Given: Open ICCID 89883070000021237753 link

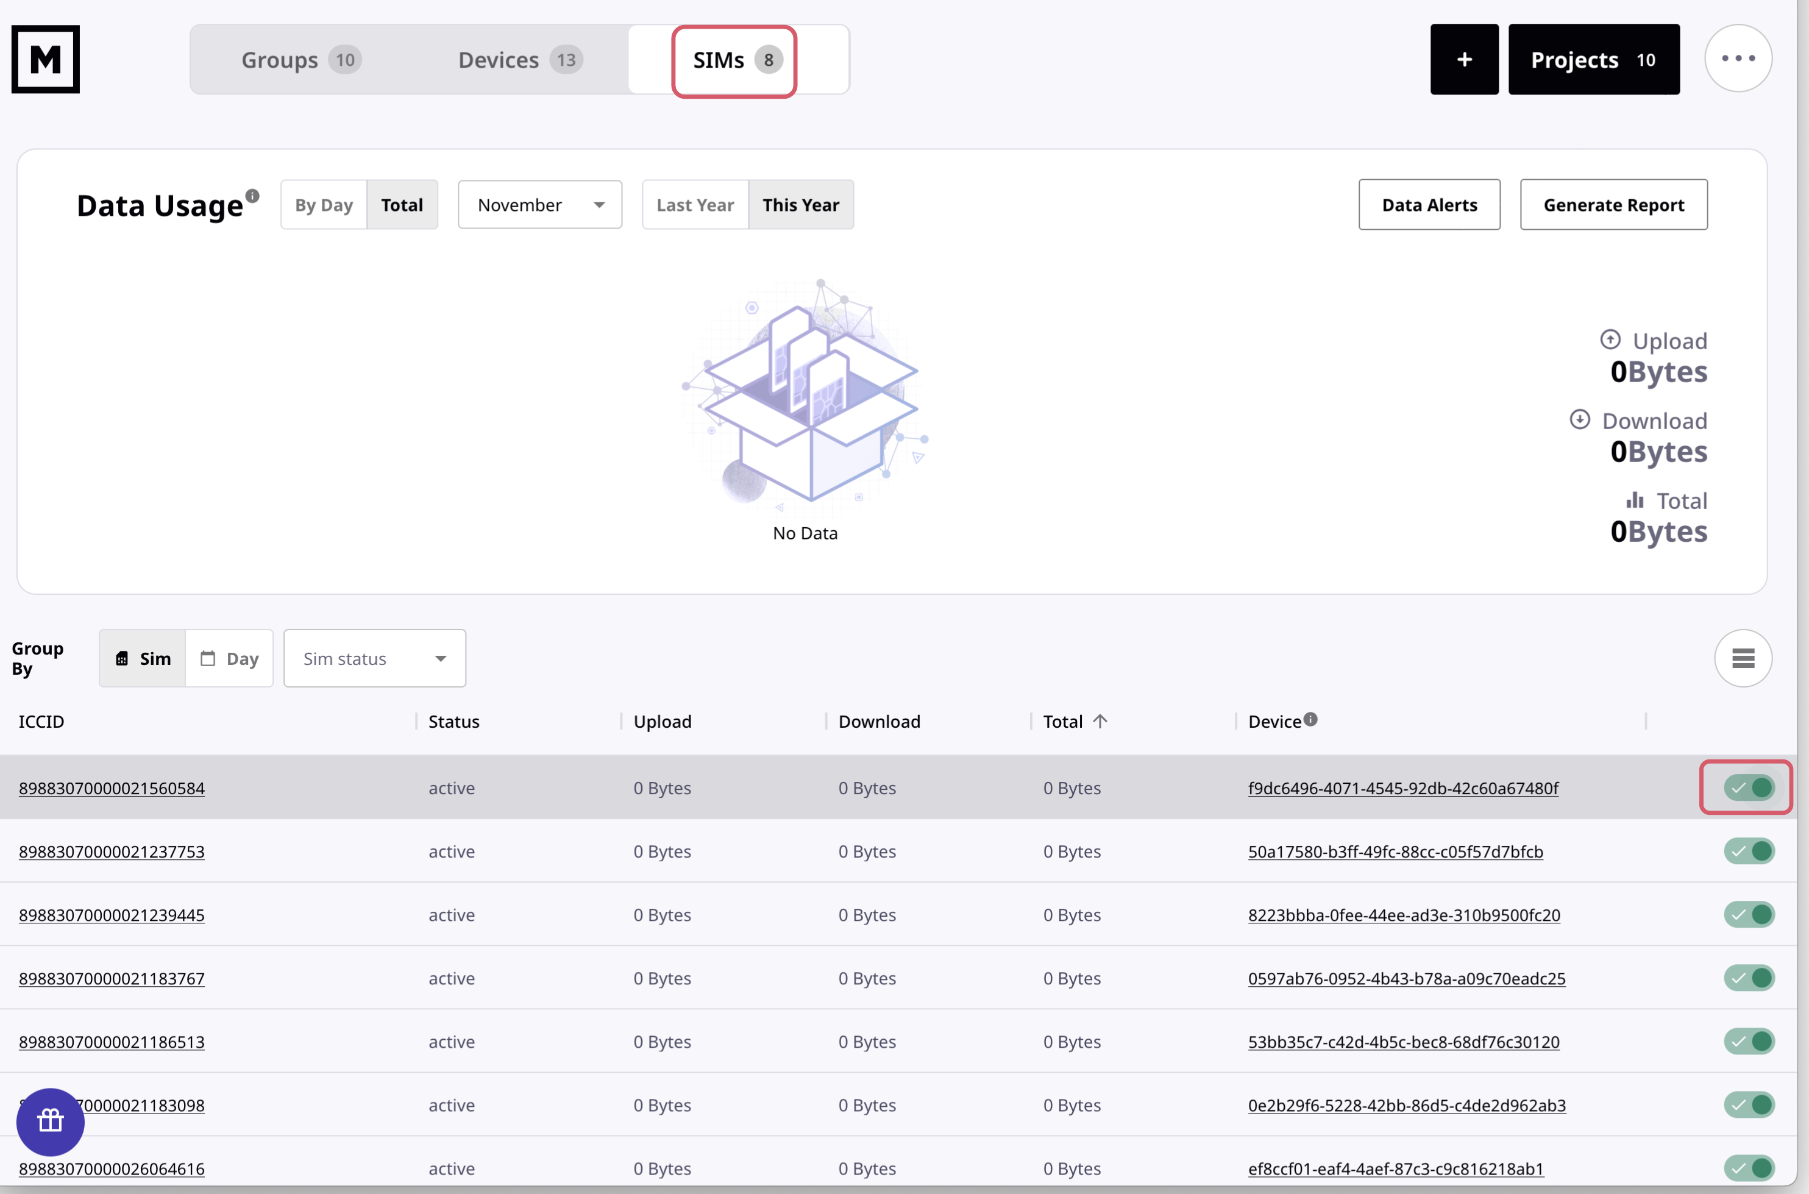Looking at the screenshot, I should click(x=112, y=851).
